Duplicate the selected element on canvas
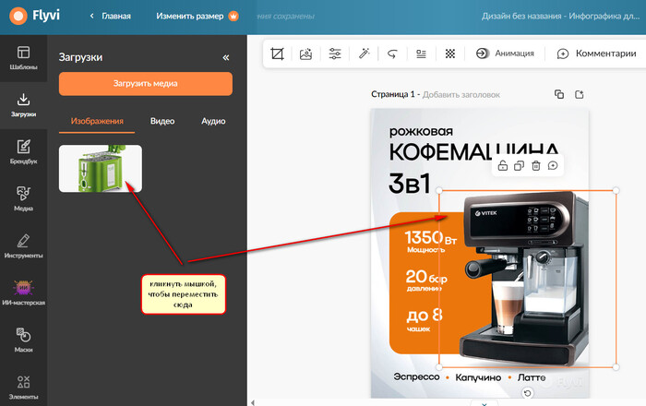This screenshot has width=646, height=406. coord(519,165)
